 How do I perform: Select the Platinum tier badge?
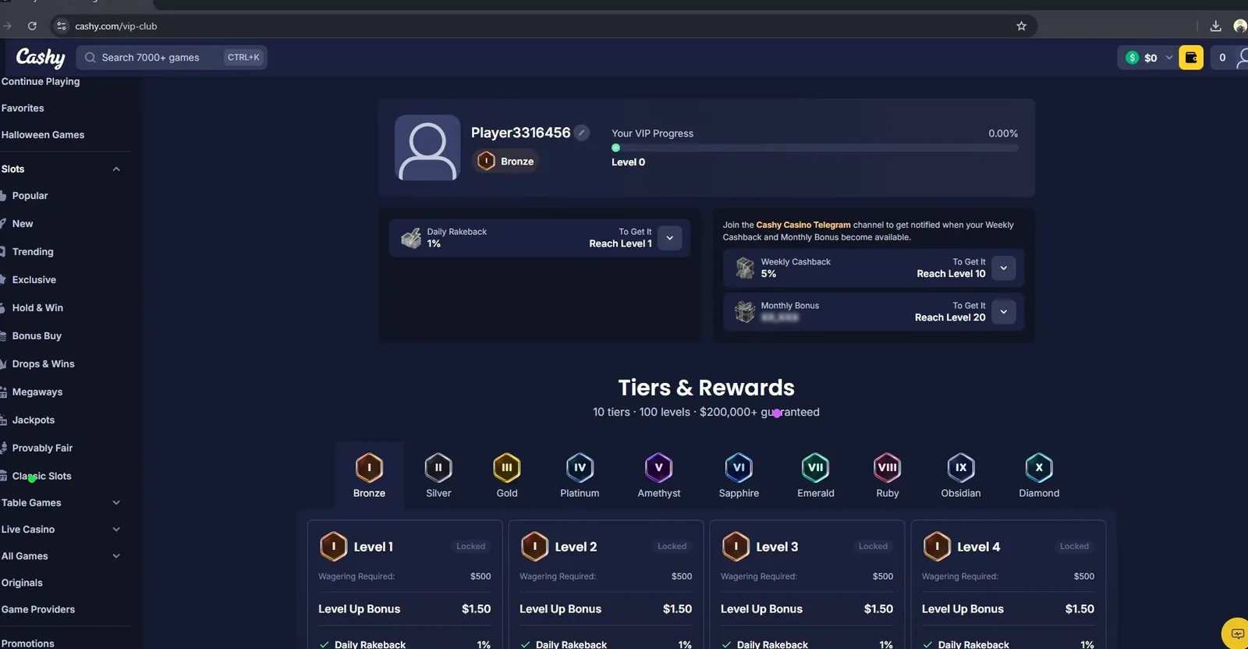point(580,475)
